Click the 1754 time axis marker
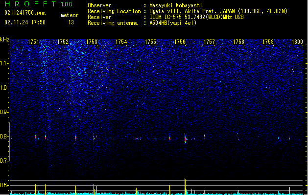 (121, 42)
